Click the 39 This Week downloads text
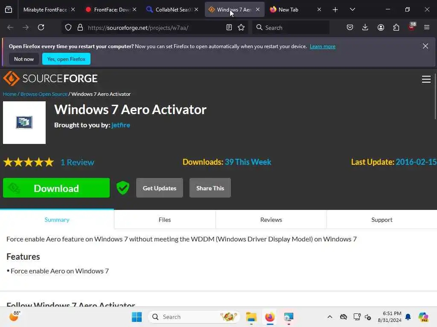The image size is (437, 327). tap(248, 162)
